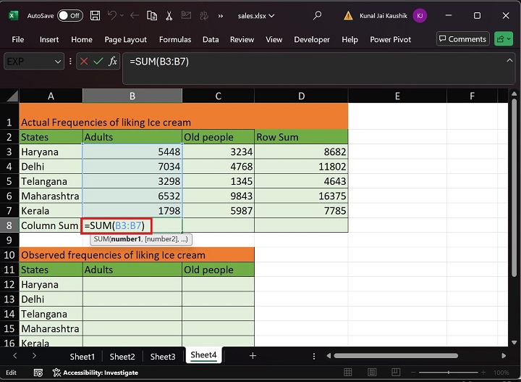Switch to the Sheet2 tab
This screenshot has height=382, width=521.
[x=122, y=356]
